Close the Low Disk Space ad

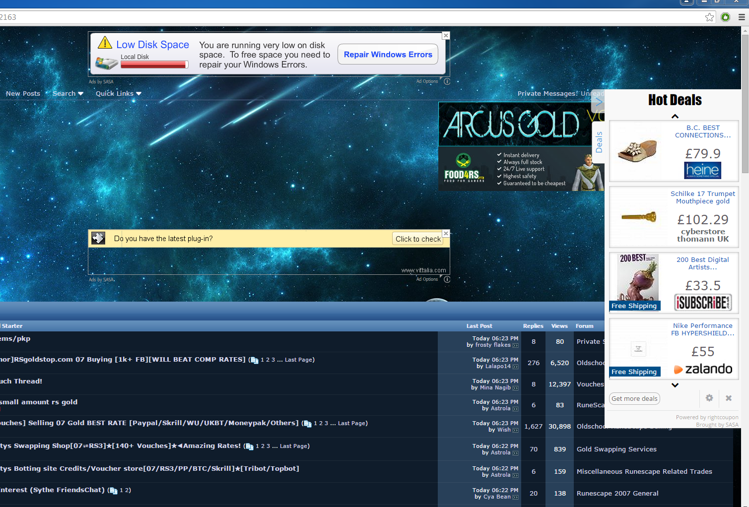(x=446, y=36)
